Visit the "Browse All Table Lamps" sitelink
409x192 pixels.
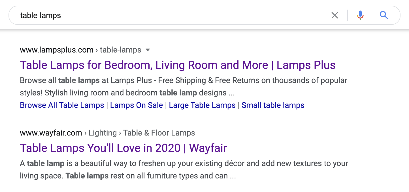62,105
